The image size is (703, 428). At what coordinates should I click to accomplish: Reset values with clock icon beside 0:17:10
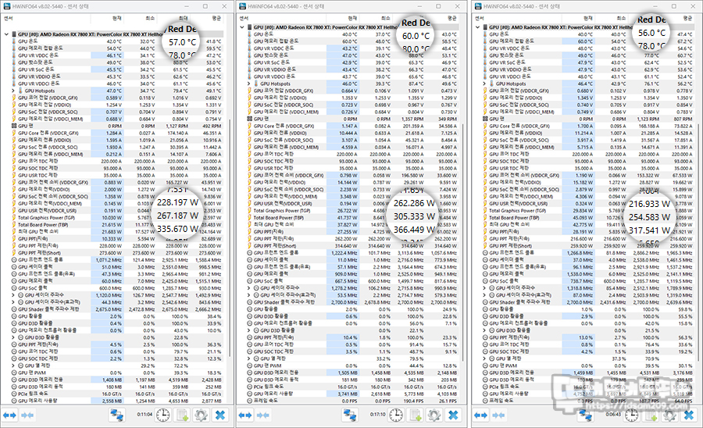[396, 416]
